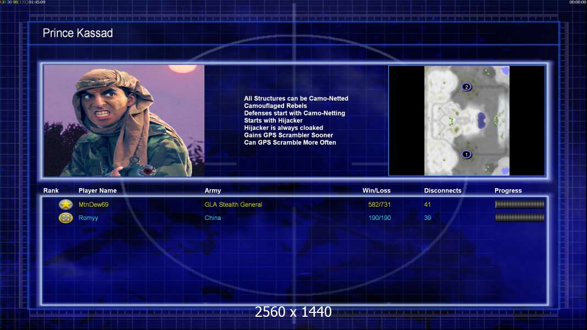Image resolution: width=587 pixels, height=330 pixels.
Task: Click the Prince Kassad portrait image
Action: point(124,120)
